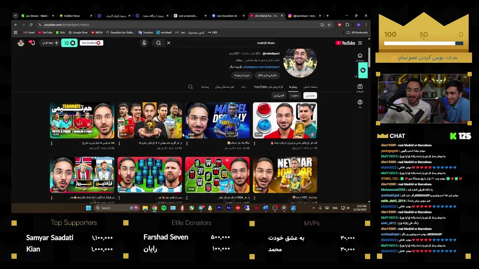Screen dimensions: 479x269
Task: Switch to the 'joe Stream' Kick browser tab
Action: (x=37, y=16)
